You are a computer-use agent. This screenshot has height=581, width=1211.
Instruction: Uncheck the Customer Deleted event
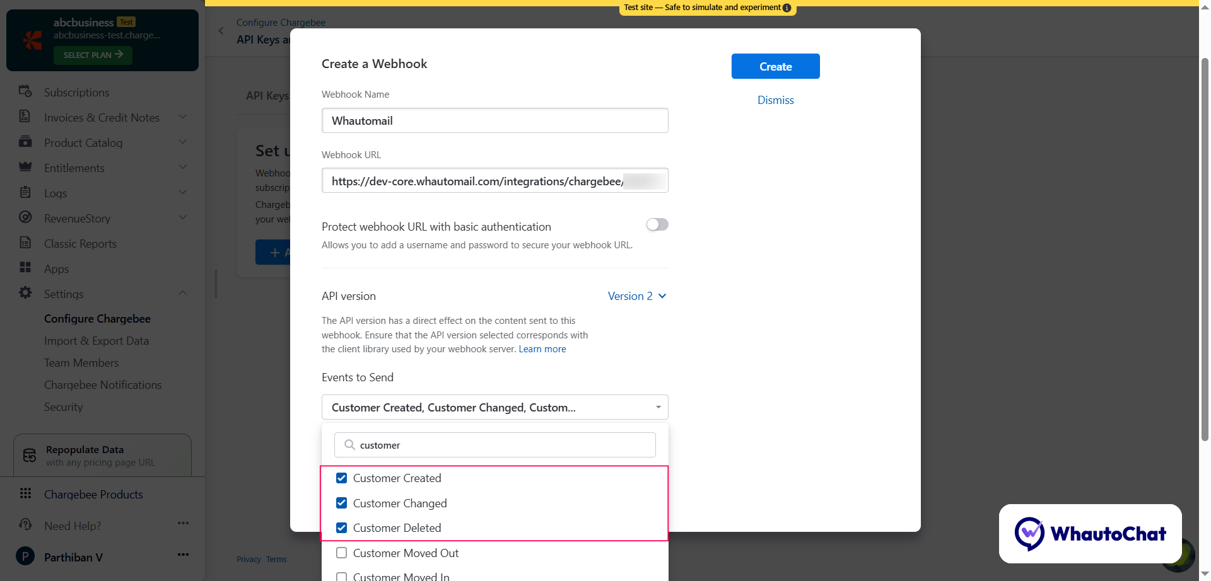[342, 527]
